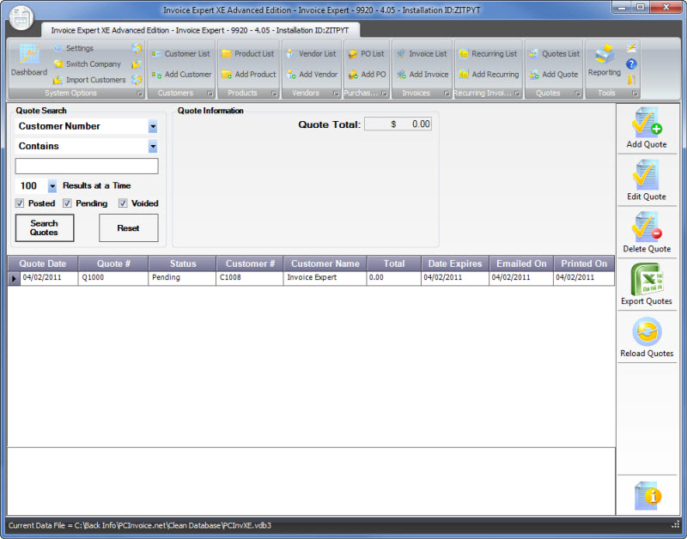Screen dimensions: 687x539
Task: Click the info icon at bottom right
Action: 646,494
